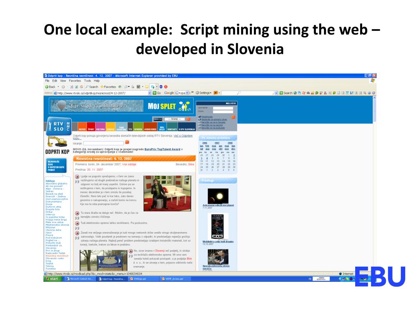The image size is (420, 315).
Task: Click the red round toolbar icon
Action: tap(166, 87)
